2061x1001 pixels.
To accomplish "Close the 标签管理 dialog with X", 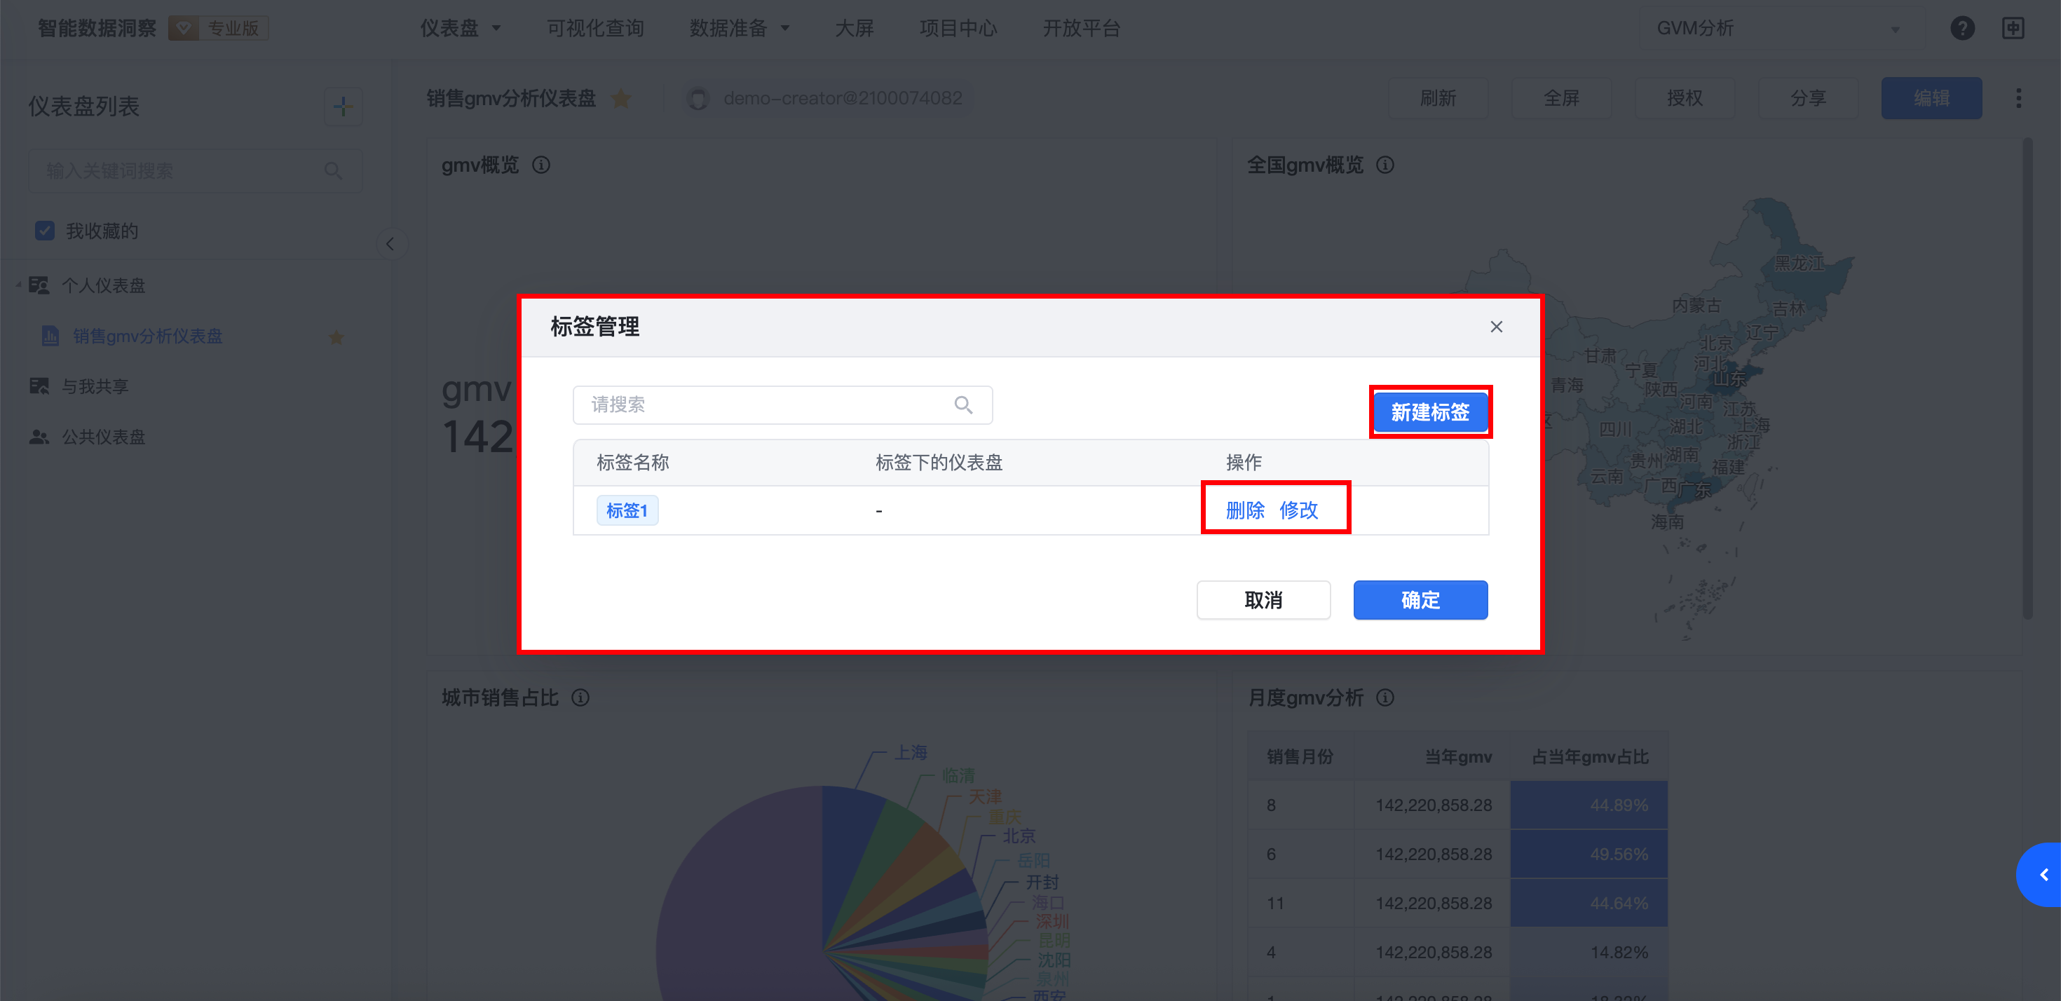I will (x=1496, y=327).
